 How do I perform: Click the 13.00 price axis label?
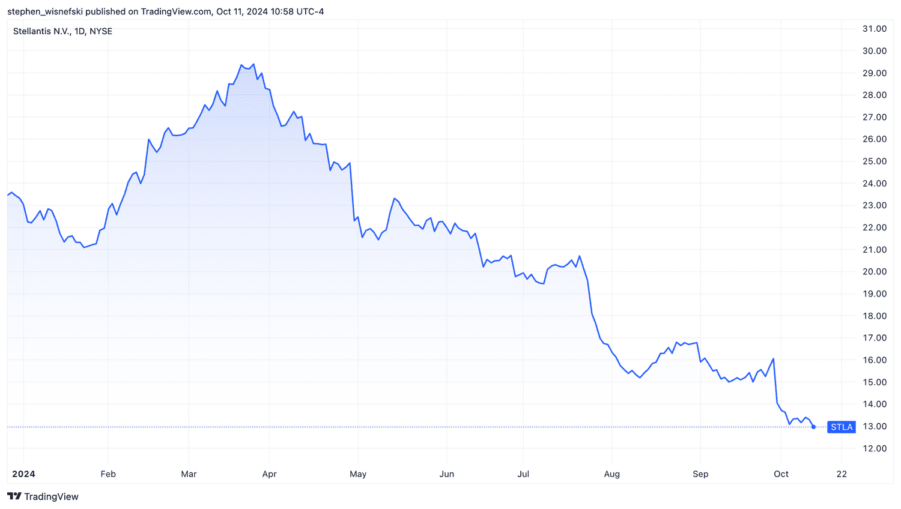(875, 427)
